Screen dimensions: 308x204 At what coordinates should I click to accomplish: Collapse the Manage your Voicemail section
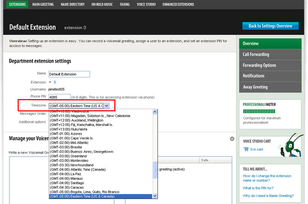[232, 139]
